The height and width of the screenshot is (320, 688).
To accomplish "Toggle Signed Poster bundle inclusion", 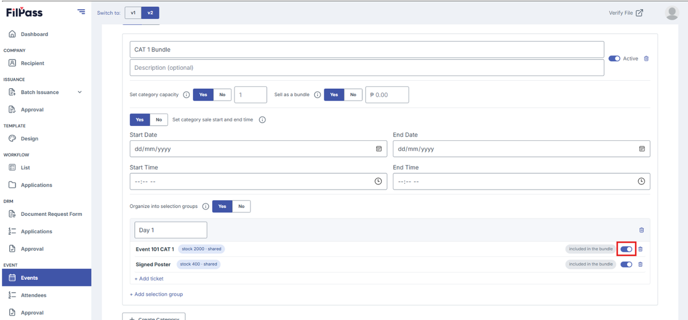I will (x=626, y=264).
